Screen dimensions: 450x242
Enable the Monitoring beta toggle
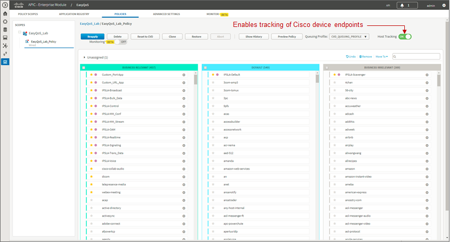tap(120, 42)
